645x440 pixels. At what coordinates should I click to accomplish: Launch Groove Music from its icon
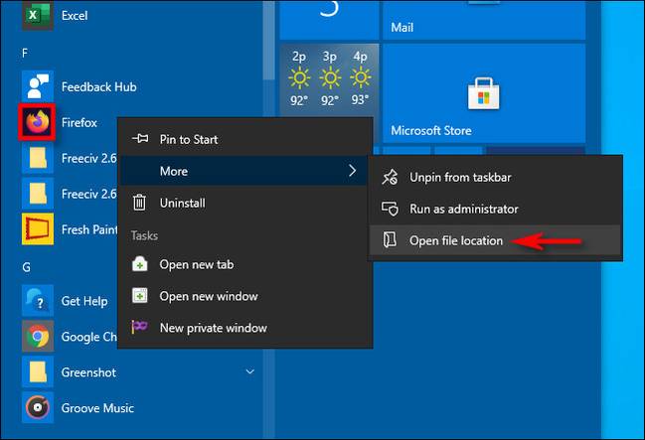[x=38, y=407]
